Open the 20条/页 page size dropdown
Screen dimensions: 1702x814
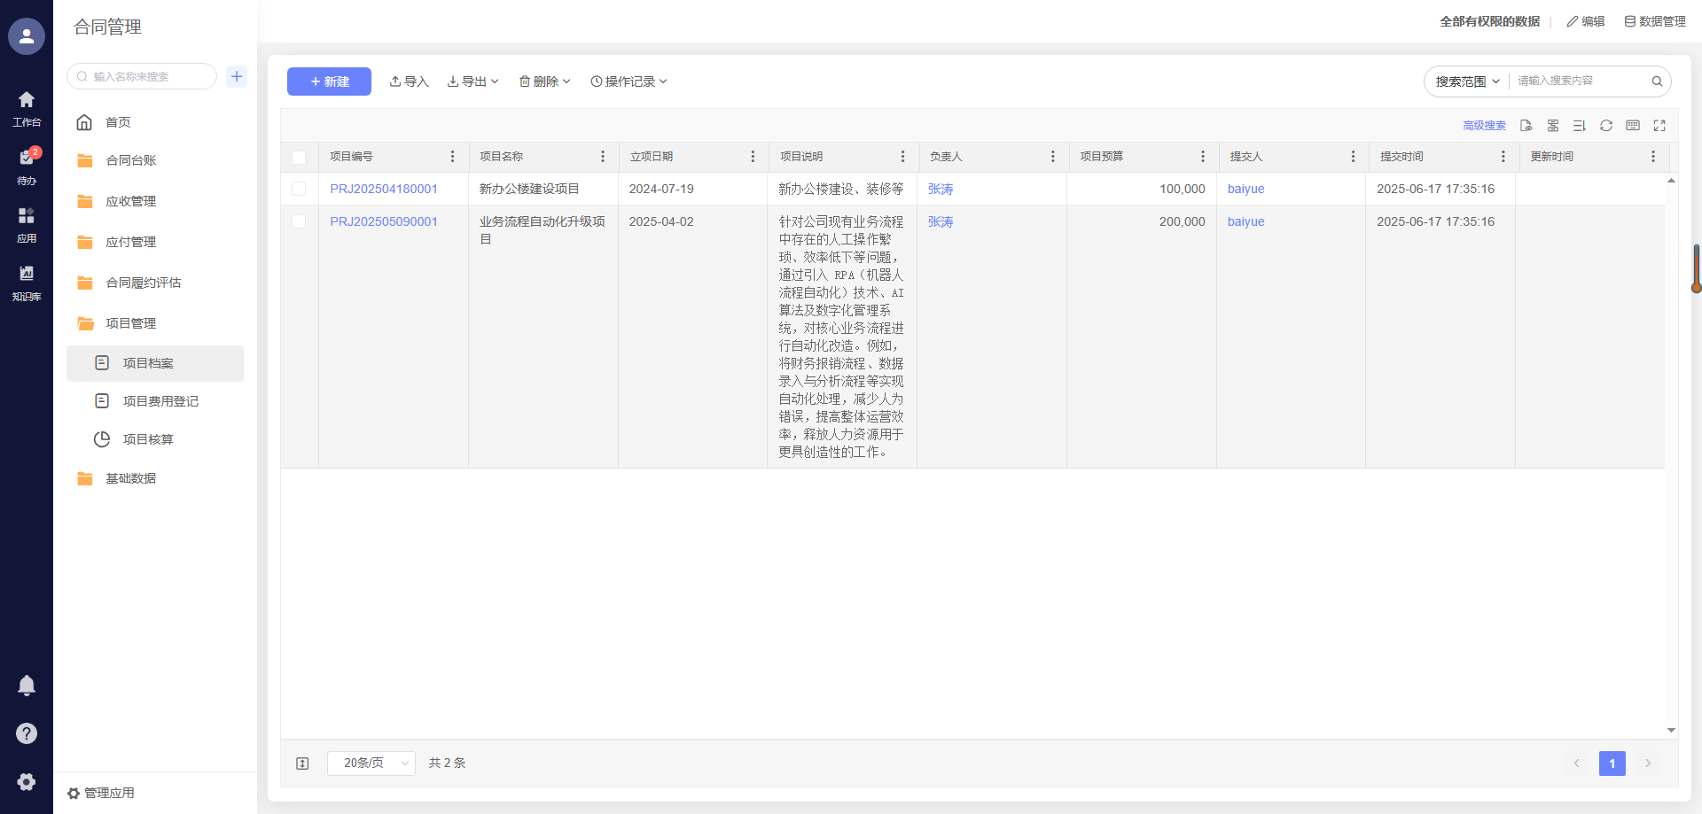pos(371,763)
